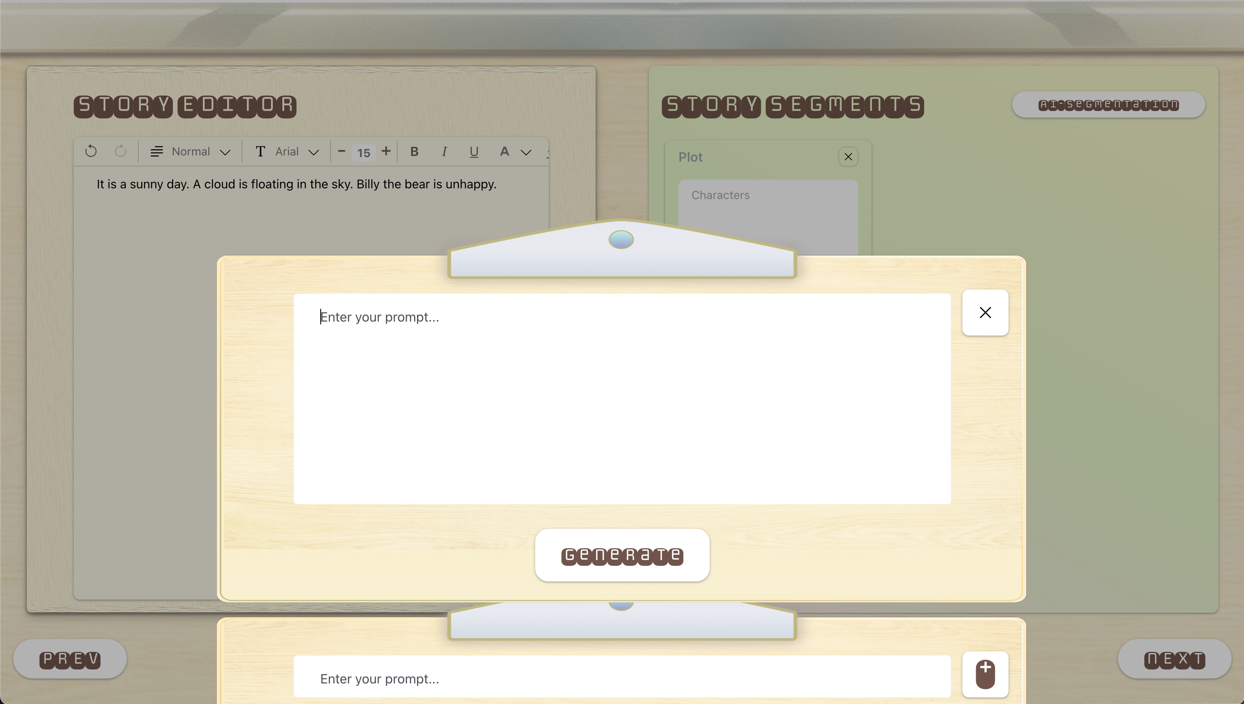
Task: Close the Plot panel with X
Action: [848, 157]
